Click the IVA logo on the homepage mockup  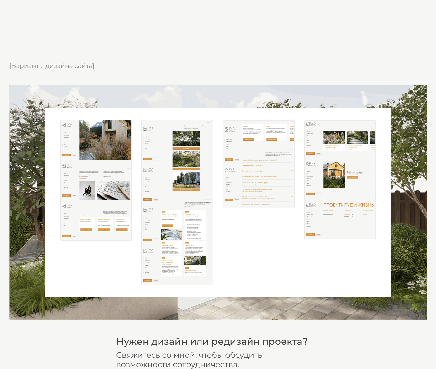coord(67,125)
